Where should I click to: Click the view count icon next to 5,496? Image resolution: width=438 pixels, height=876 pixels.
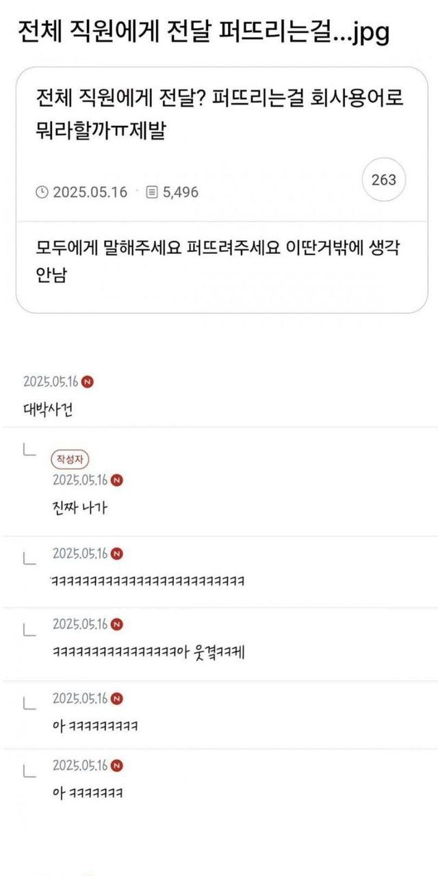point(153,192)
